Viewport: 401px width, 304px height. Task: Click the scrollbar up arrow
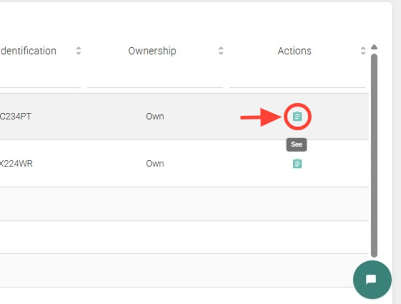pyautogui.click(x=374, y=47)
